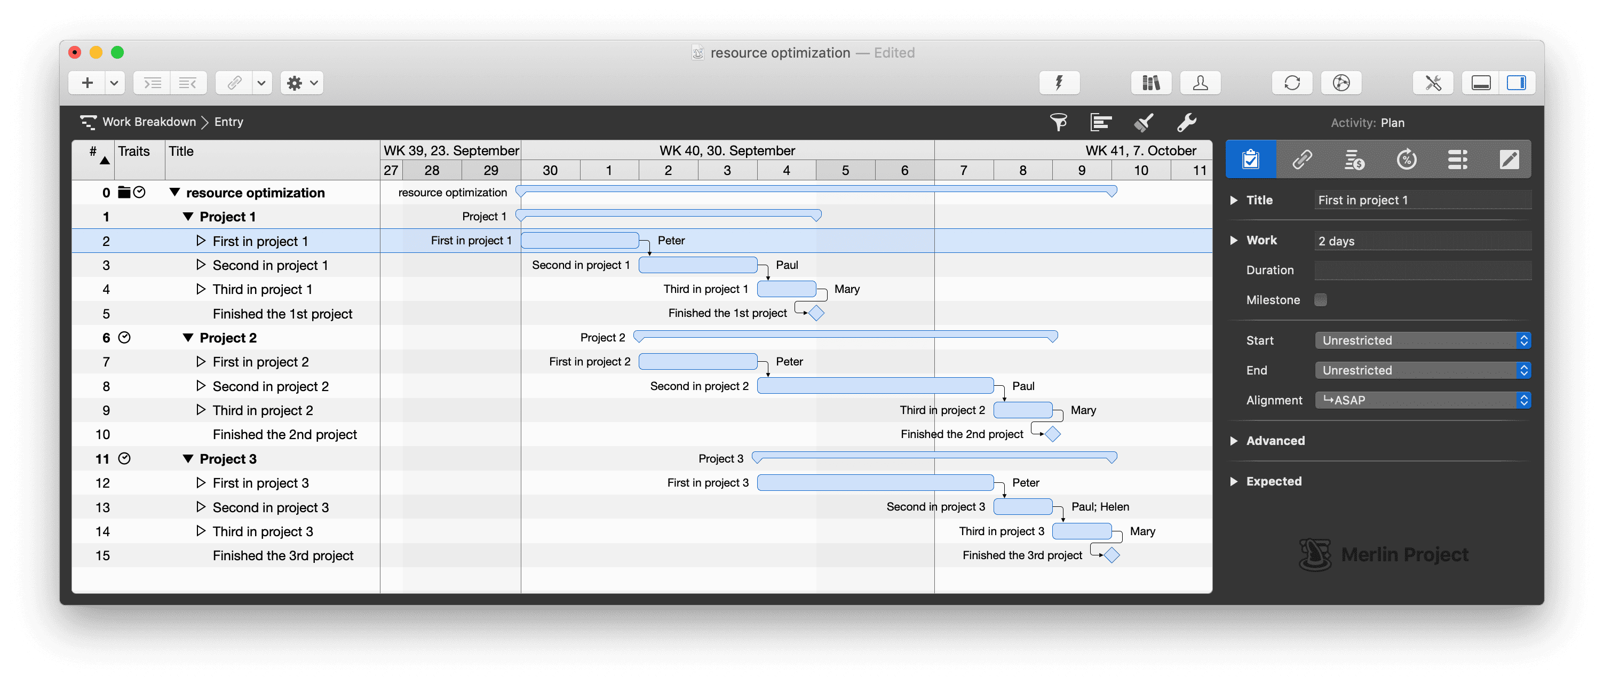Click the add new item plus button
The image size is (1604, 684).
(x=86, y=82)
